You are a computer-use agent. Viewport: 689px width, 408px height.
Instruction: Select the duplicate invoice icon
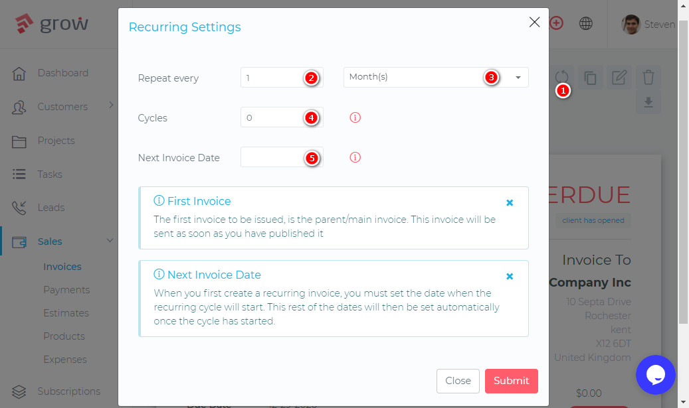pyautogui.click(x=590, y=78)
